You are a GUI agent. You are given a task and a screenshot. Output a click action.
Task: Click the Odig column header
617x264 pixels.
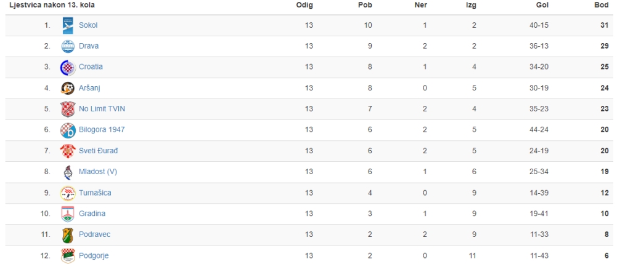tap(304, 5)
